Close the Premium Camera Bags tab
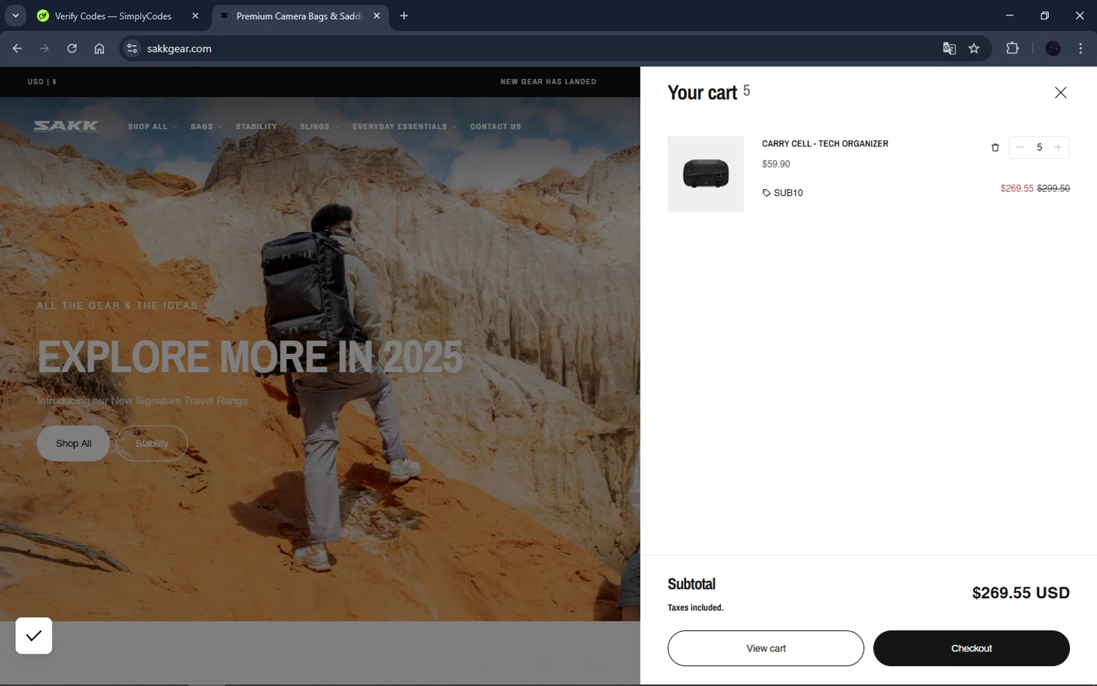The image size is (1097, 686). tap(377, 16)
